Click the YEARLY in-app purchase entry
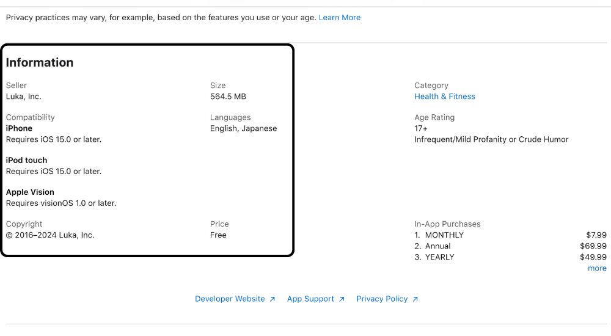The image size is (611, 336). click(x=440, y=257)
